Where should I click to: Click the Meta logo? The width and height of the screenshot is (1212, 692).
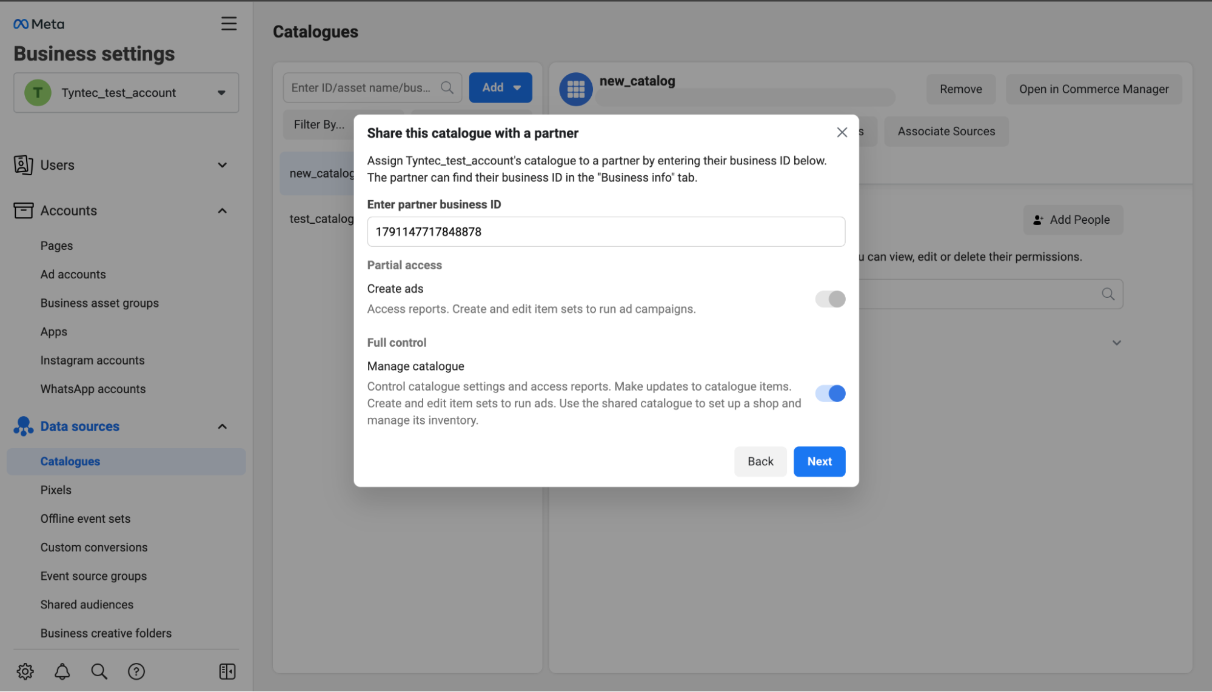[38, 24]
